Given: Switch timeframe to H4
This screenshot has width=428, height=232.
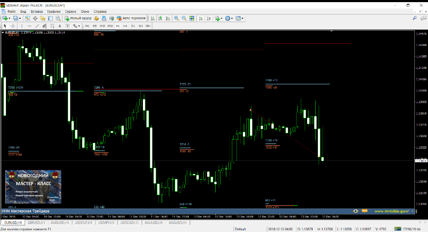Looking at the screenshot, I should pyautogui.click(x=125, y=26).
